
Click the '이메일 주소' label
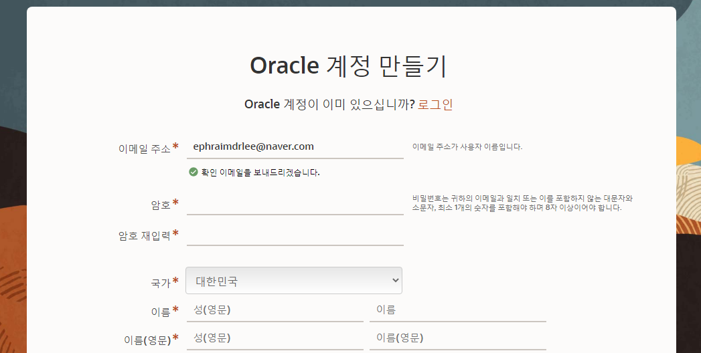pos(145,148)
